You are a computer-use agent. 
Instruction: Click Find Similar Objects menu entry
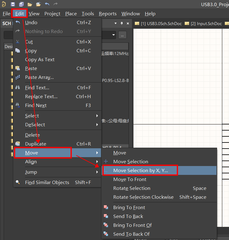pyautogui.click(x=47, y=183)
